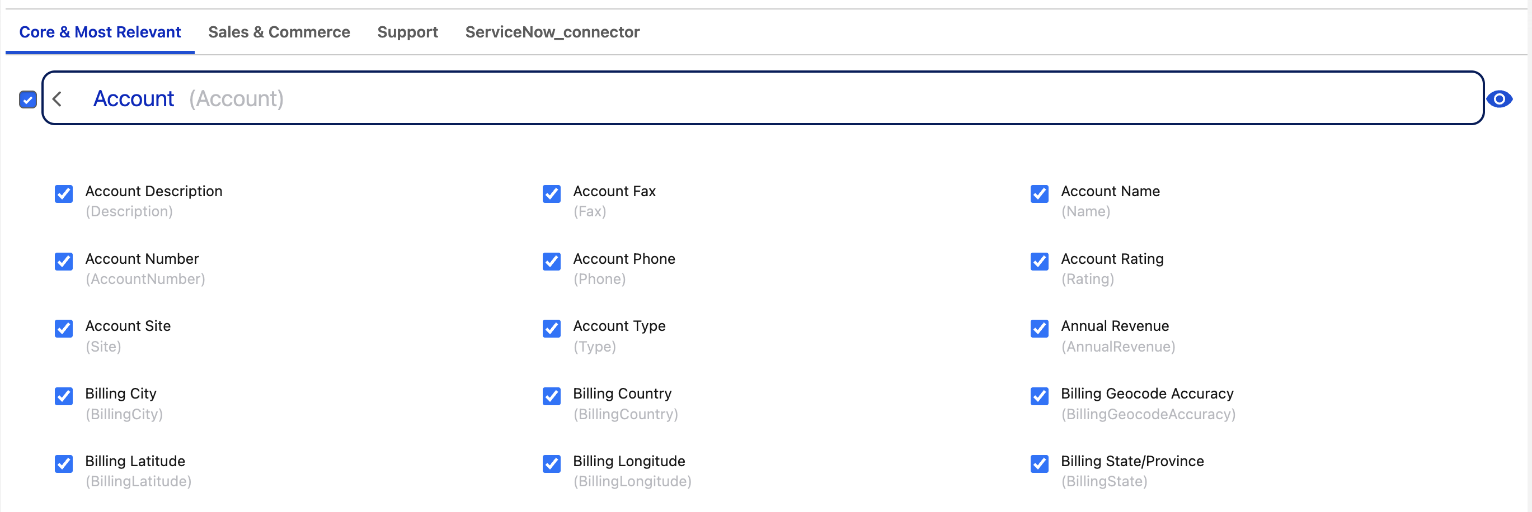Select the ServiceNow_connector tab

click(552, 32)
